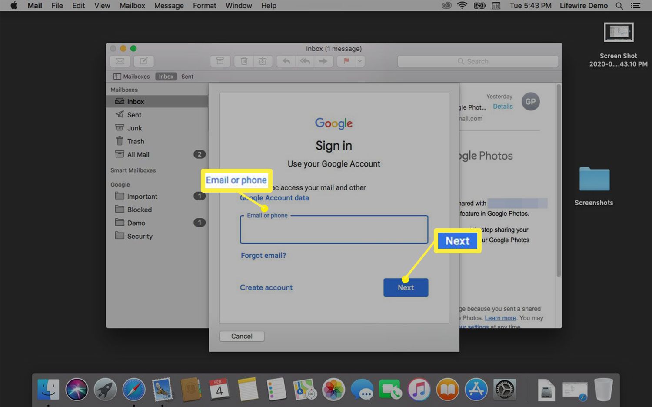
Task: Open Siri from the Dock
Action: pyautogui.click(x=77, y=389)
